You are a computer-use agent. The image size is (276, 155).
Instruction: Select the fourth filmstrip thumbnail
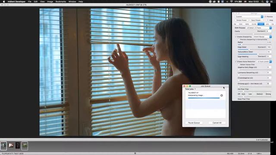[x=25, y=146]
